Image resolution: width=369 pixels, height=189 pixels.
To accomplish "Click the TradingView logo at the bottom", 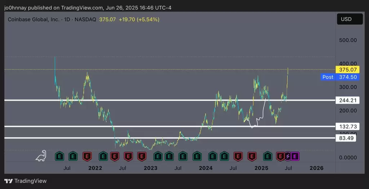I will click(26, 181).
